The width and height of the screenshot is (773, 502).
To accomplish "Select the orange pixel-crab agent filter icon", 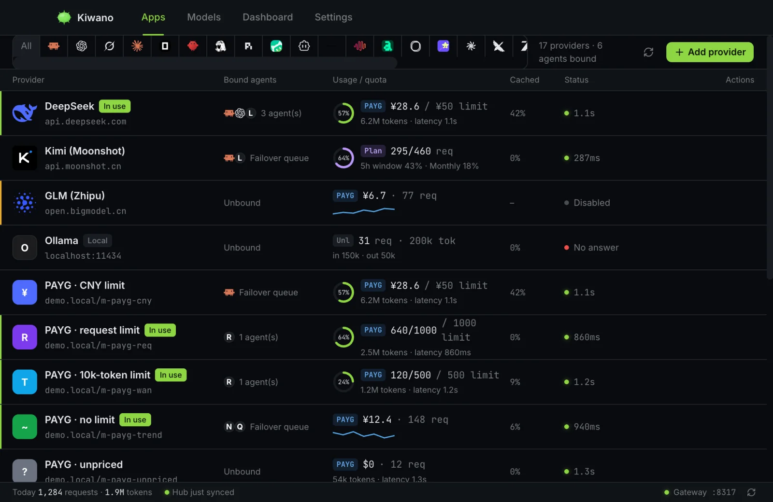I will (54, 46).
